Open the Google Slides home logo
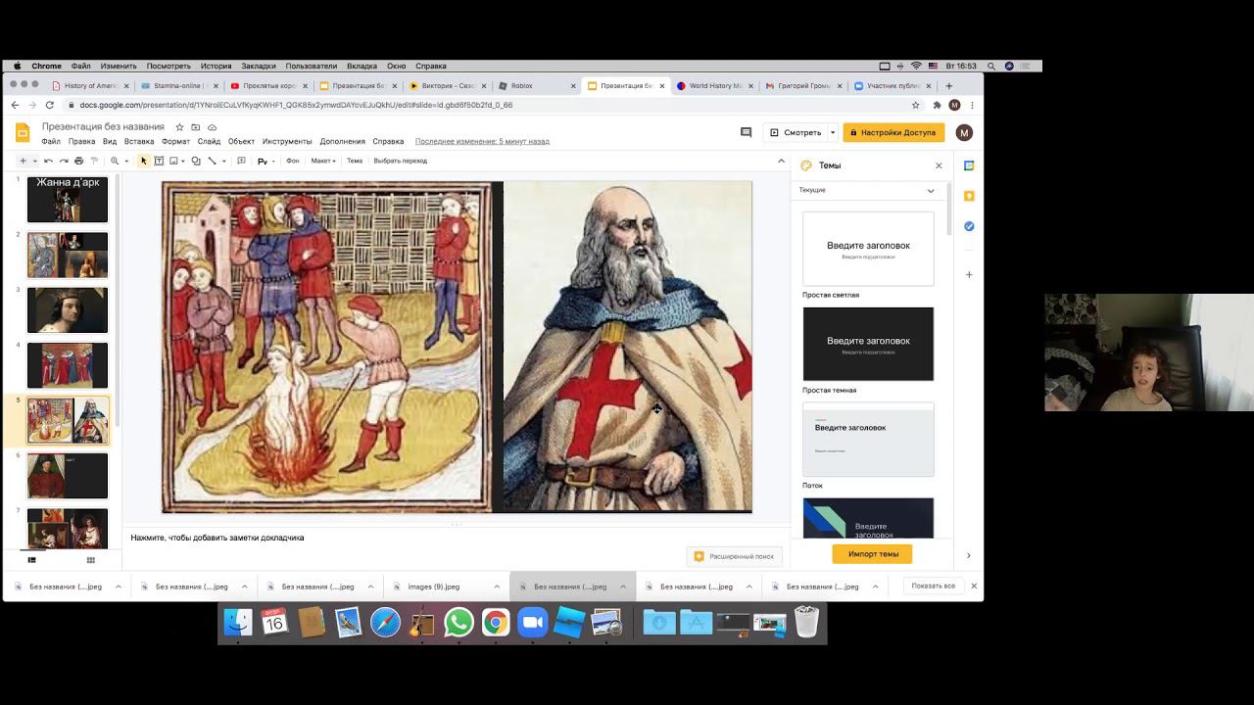This screenshot has width=1254, height=705. [x=23, y=133]
